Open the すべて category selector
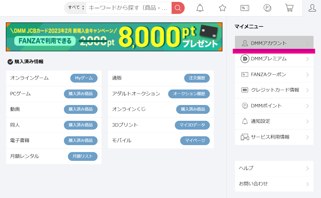Screen dimensions: 321x198 click(75, 8)
